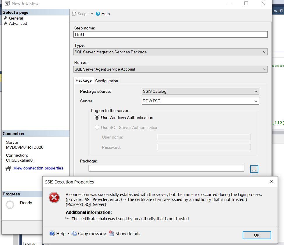Click the browse ellipsis button for Package
The height and width of the screenshot is (245, 284).
254,169
